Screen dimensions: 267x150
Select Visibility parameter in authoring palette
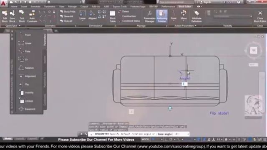pos(26,92)
